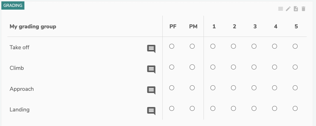Click the trash delete icon
316x126 pixels.
[x=303, y=9]
